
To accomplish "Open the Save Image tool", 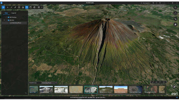I will click(31, 7).
